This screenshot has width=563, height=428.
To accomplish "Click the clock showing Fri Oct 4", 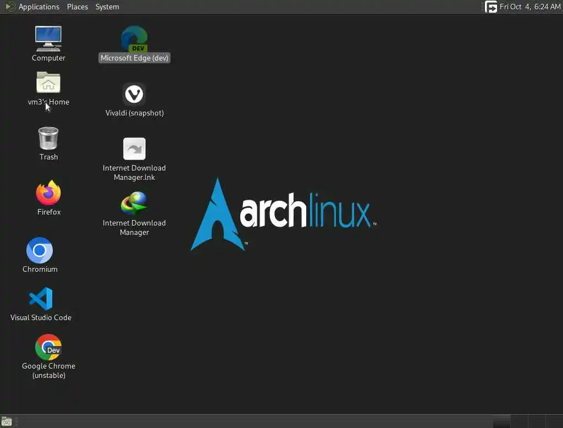I will click(x=530, y=7).
